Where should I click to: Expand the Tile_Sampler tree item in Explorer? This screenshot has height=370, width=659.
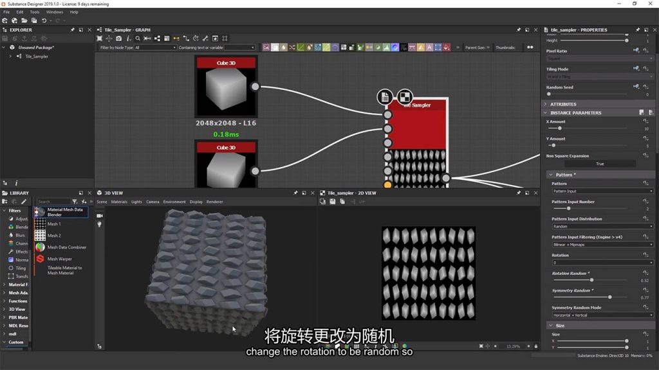click(10, 57)
